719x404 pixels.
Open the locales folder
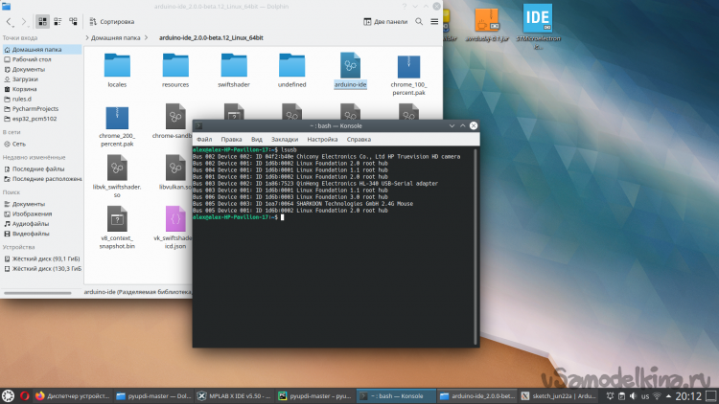[117, 66]
